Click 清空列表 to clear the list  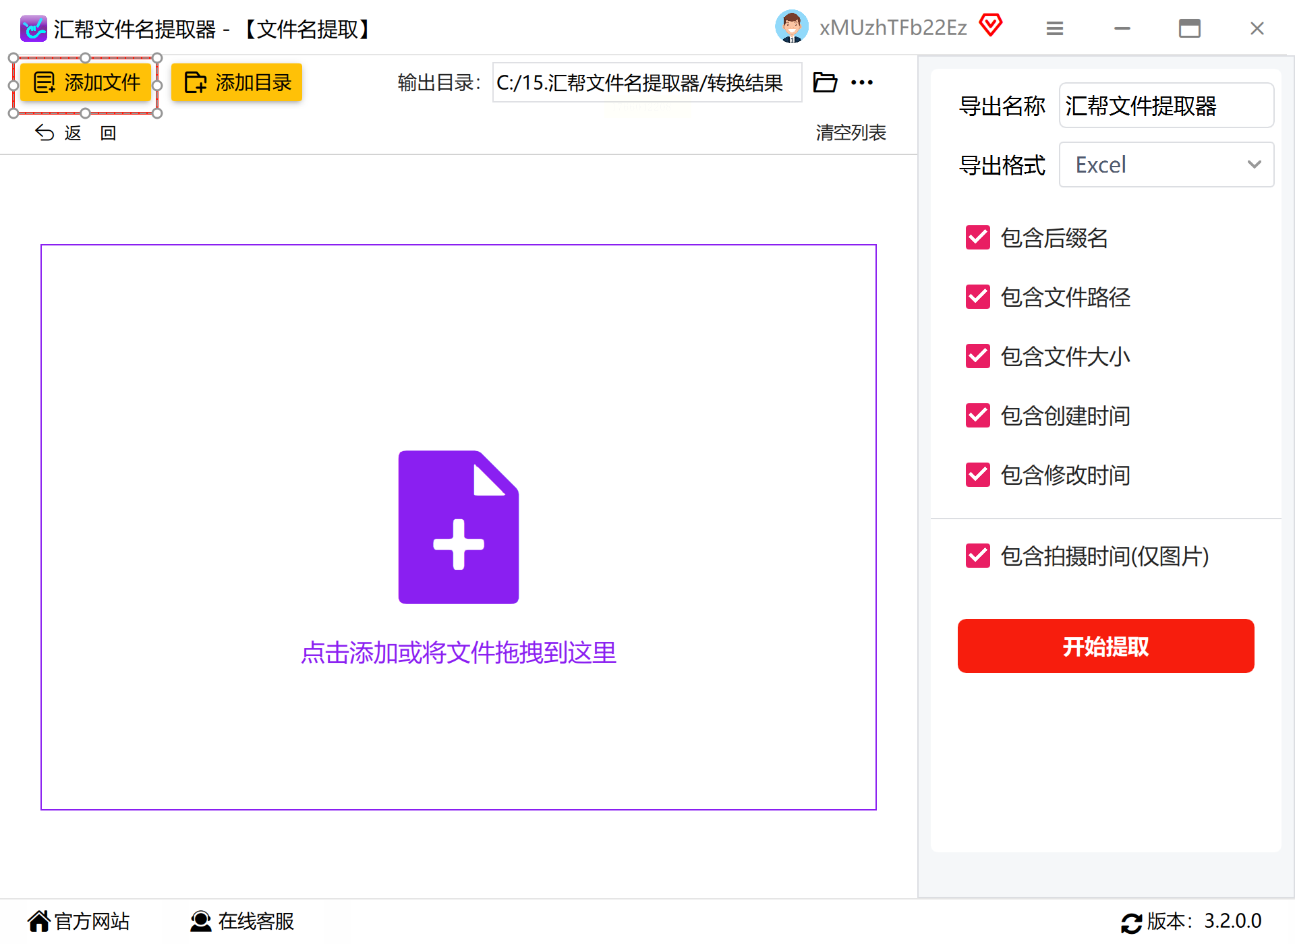click(850, 133)
